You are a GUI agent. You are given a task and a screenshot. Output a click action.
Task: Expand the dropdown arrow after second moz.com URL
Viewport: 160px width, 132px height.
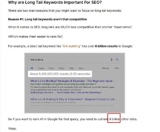pyautogui.click(x=77, y=102)
